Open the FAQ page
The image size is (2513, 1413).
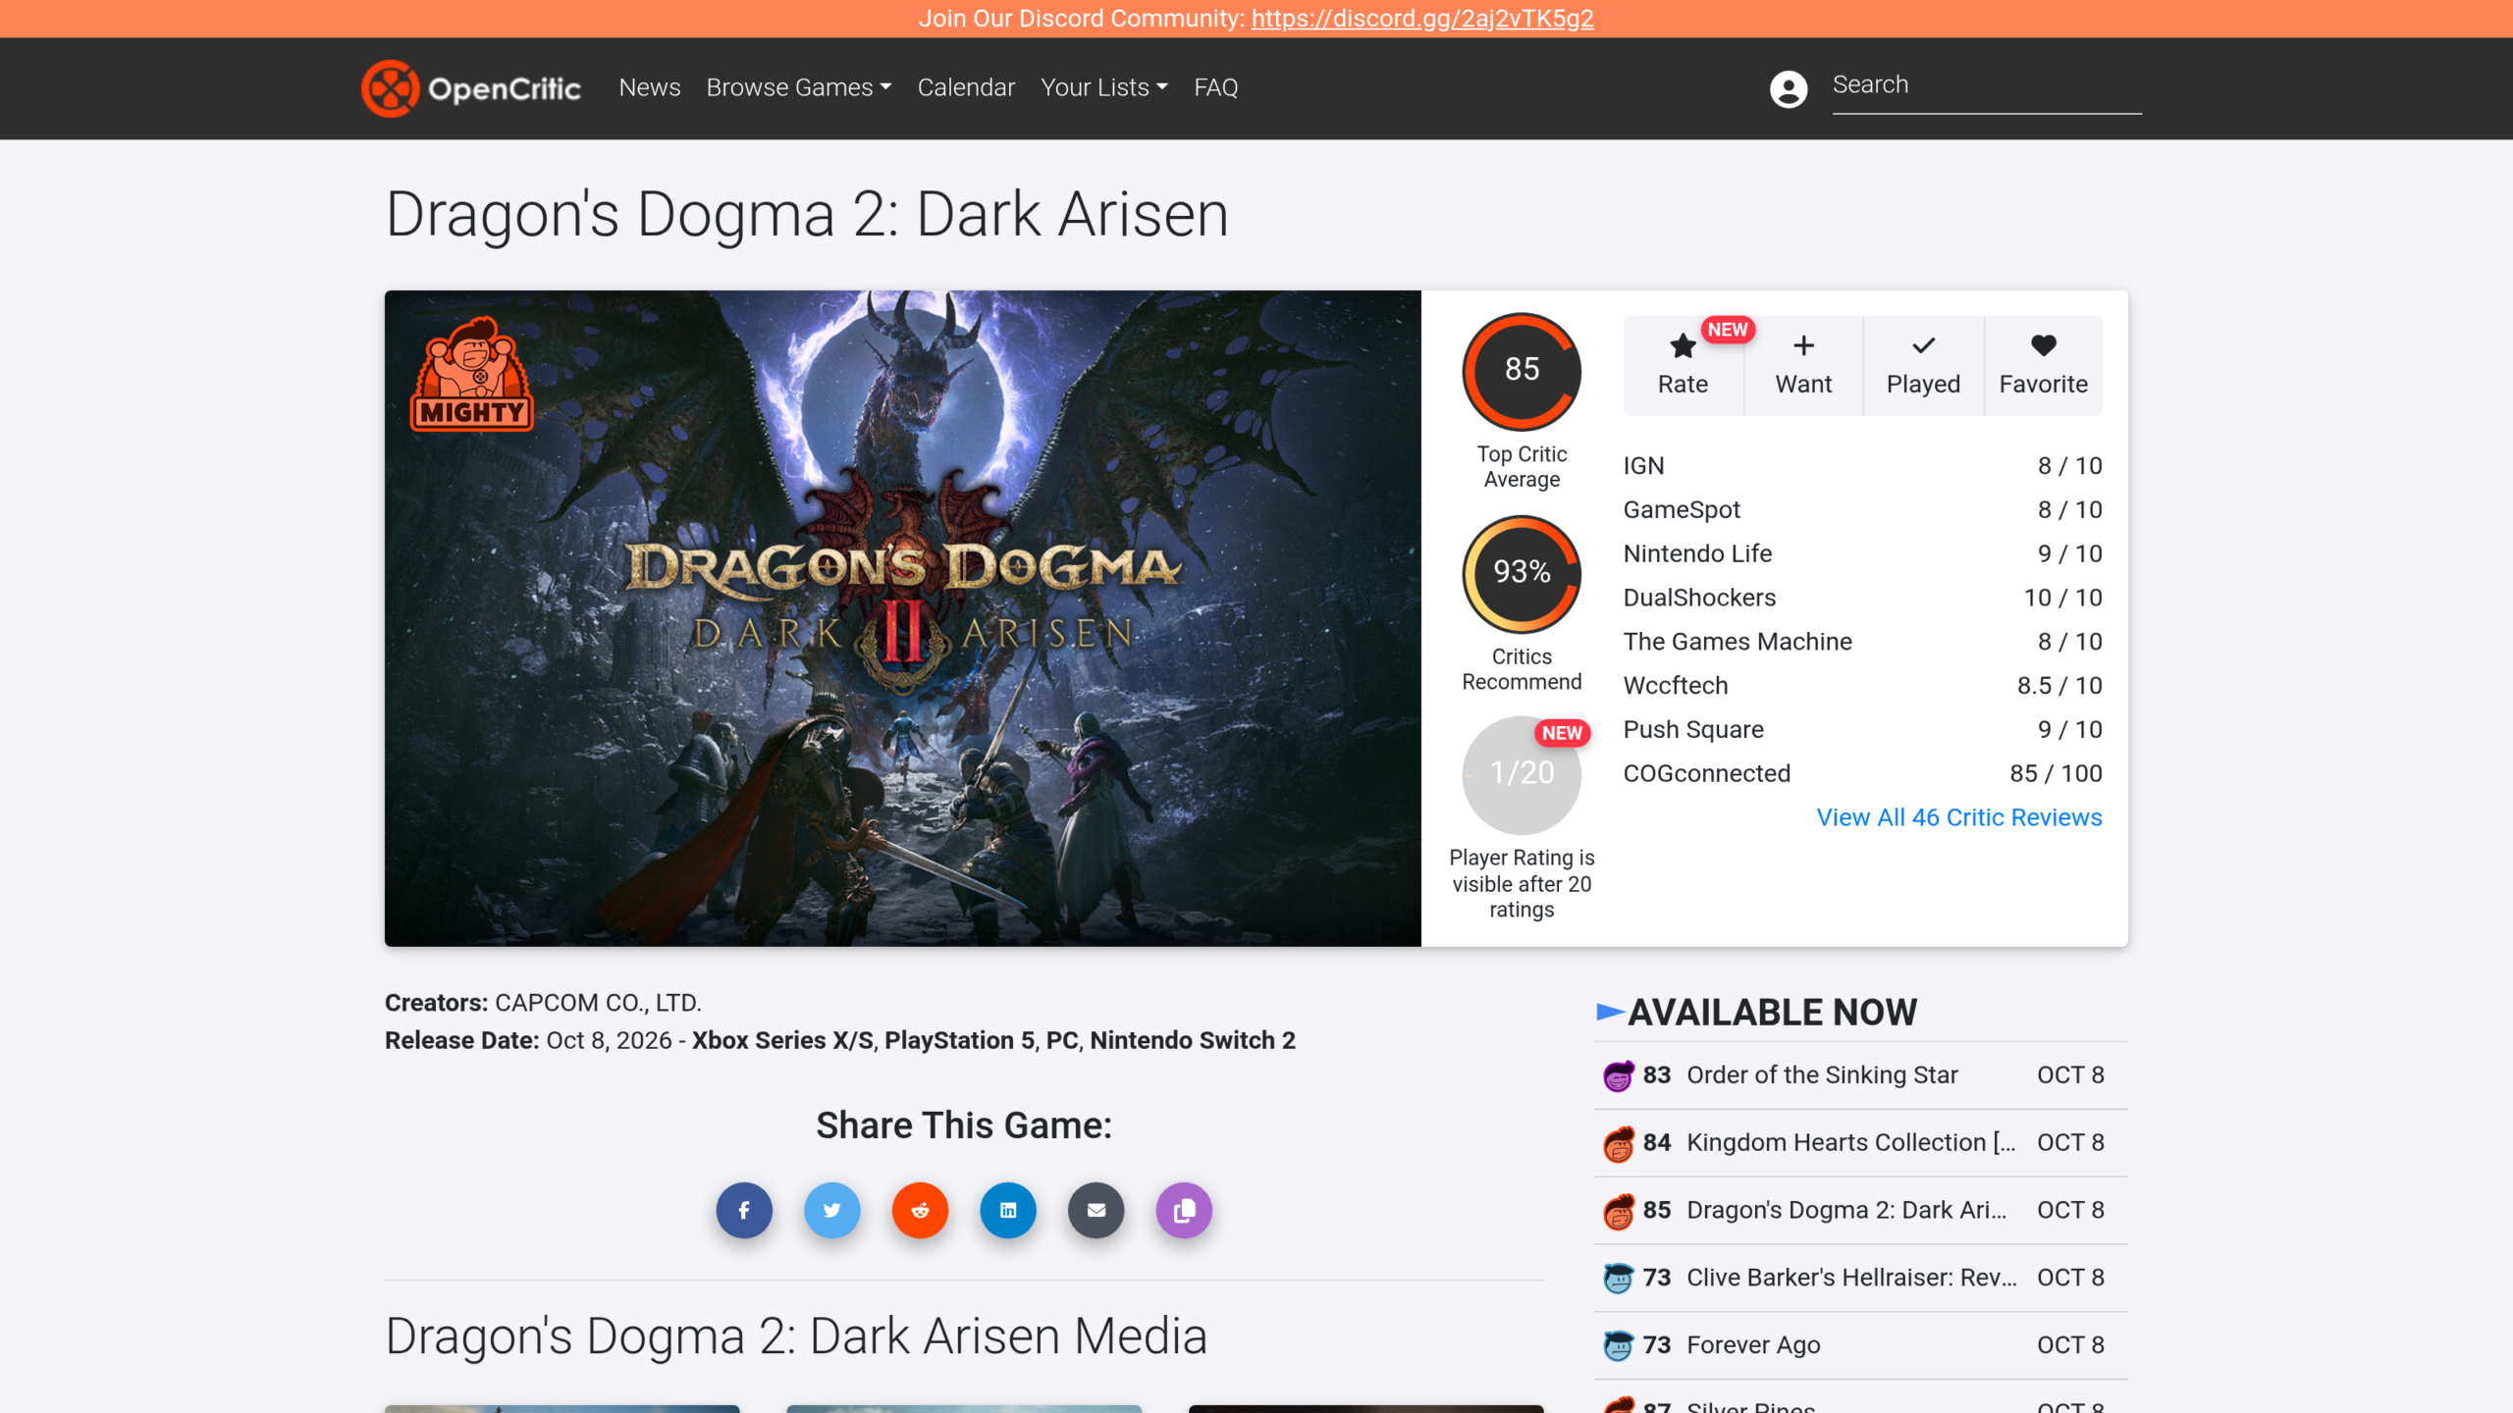coord(1215,87)
